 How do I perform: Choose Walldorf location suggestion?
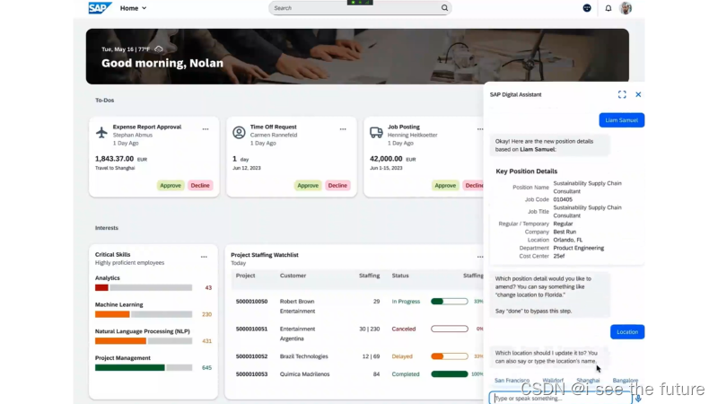[553, 381]
